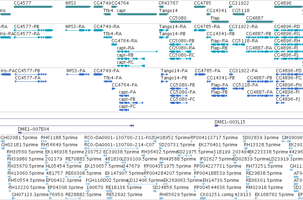Select protein Iris-PA

click(x=6, y=74)
